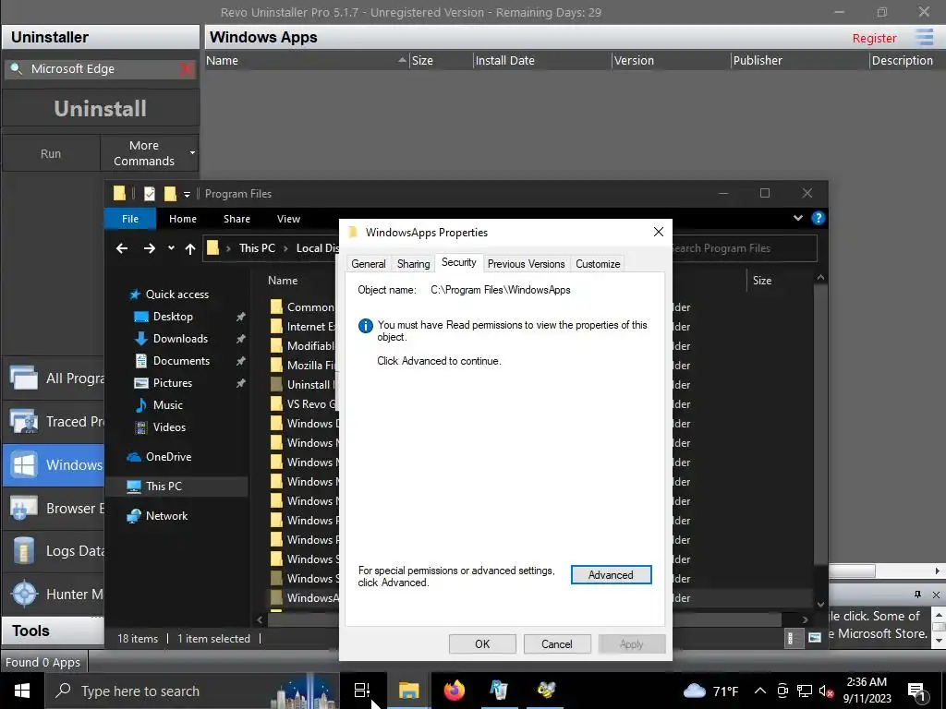Click Cancel in WindowsApps Properties
This screenshot has height=709, width=946.
coord(556,643)
